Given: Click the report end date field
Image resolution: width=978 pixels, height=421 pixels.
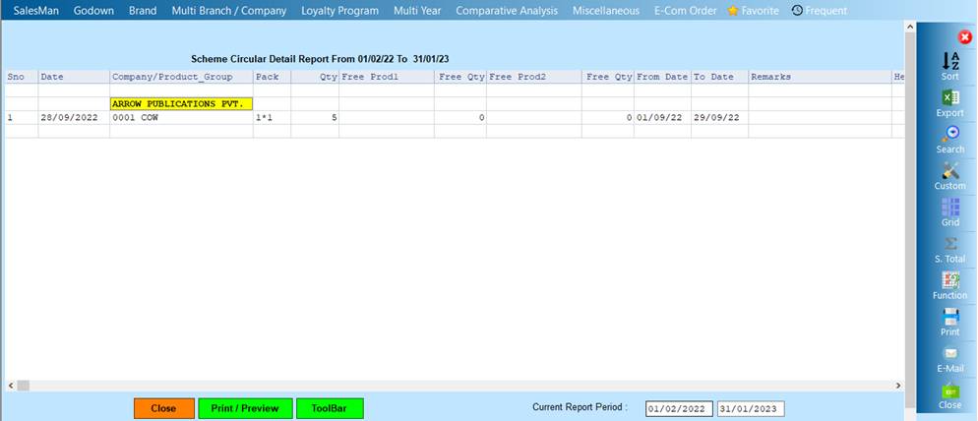Looking at the screenshot, I should point(750,409).
